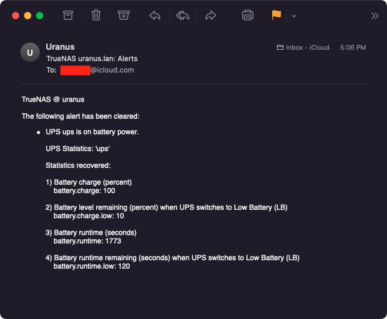Expand the toolbar overflow chevrons

374,16
